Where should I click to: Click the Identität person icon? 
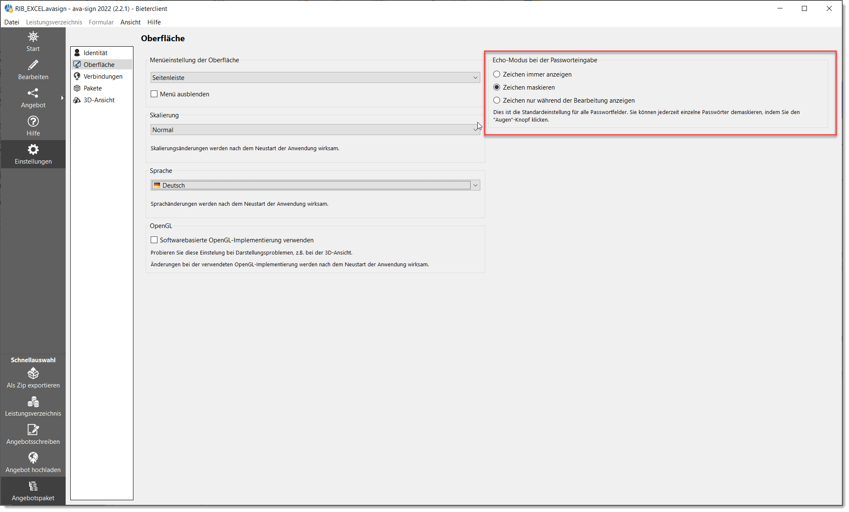click(77, 53)
